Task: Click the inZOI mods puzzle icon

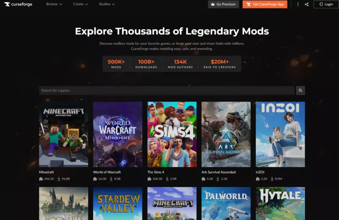Action: [258, 179]
